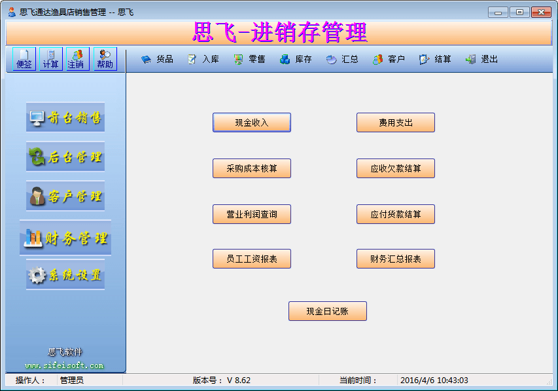Switch to 后台管理 sidebar section
Screen dimensions: 558x391
[x=65, y=157]
